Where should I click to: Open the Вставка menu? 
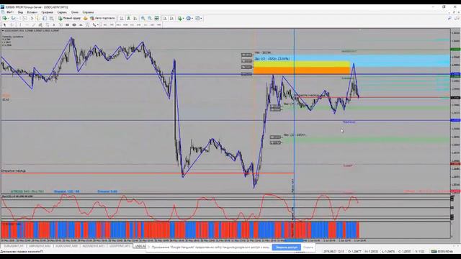pos(32,12)
